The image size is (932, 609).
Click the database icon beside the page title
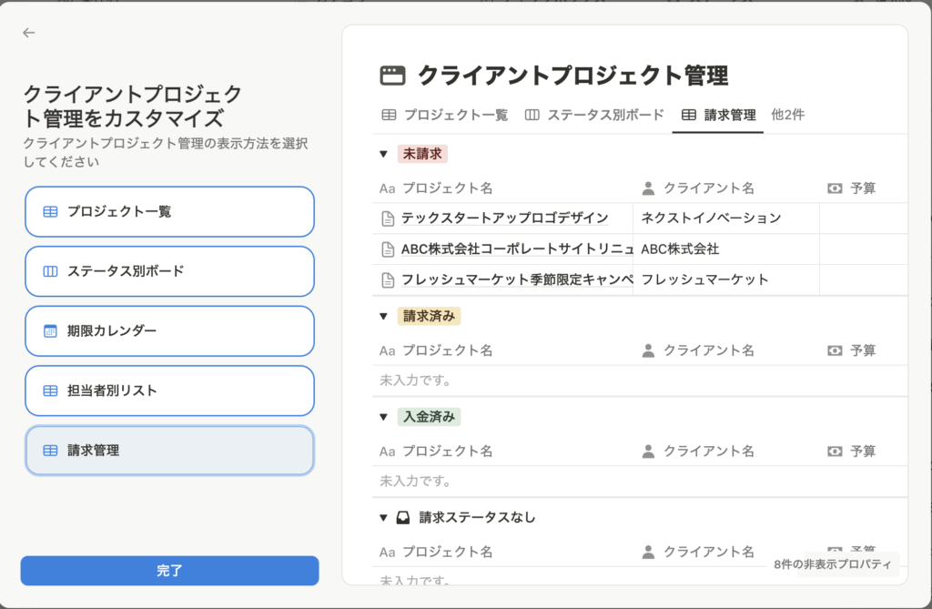(392, 76)
